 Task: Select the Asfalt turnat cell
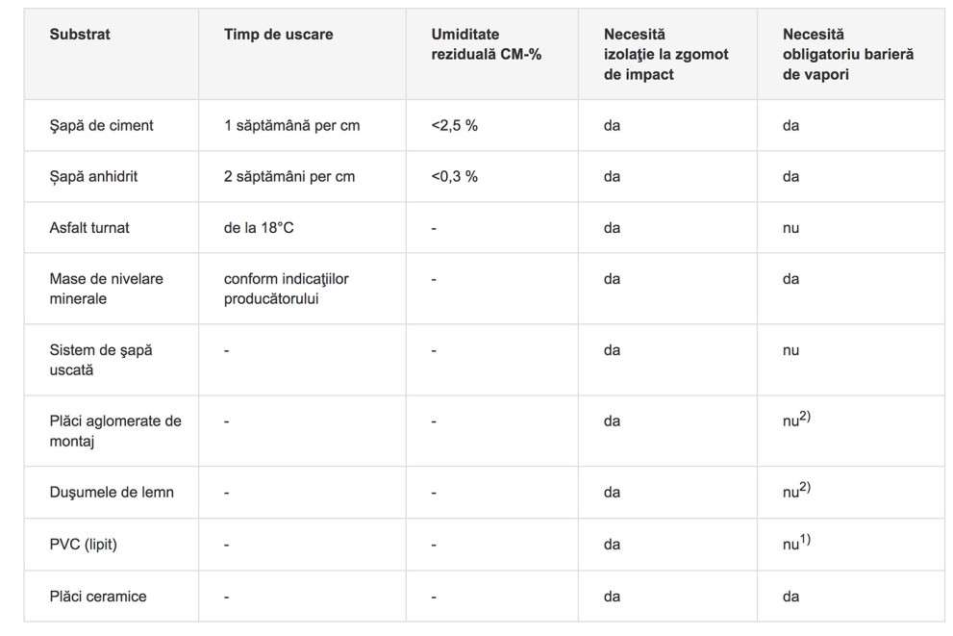point(89,228)
